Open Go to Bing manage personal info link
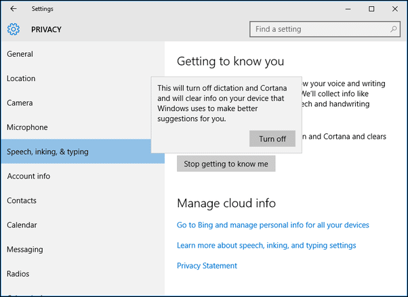The image size is (408, 297). 272,225
